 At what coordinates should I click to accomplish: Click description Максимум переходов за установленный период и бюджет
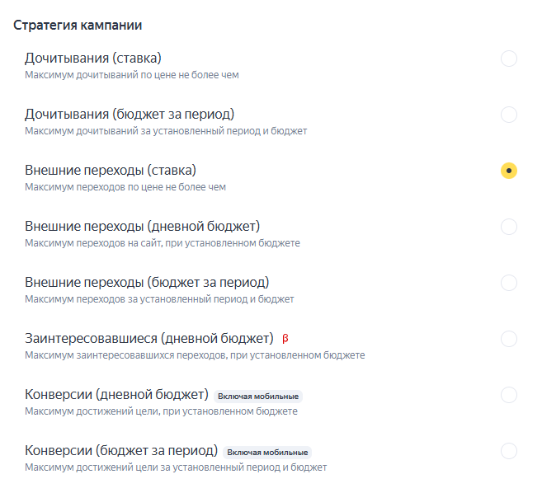coord(159,299)
